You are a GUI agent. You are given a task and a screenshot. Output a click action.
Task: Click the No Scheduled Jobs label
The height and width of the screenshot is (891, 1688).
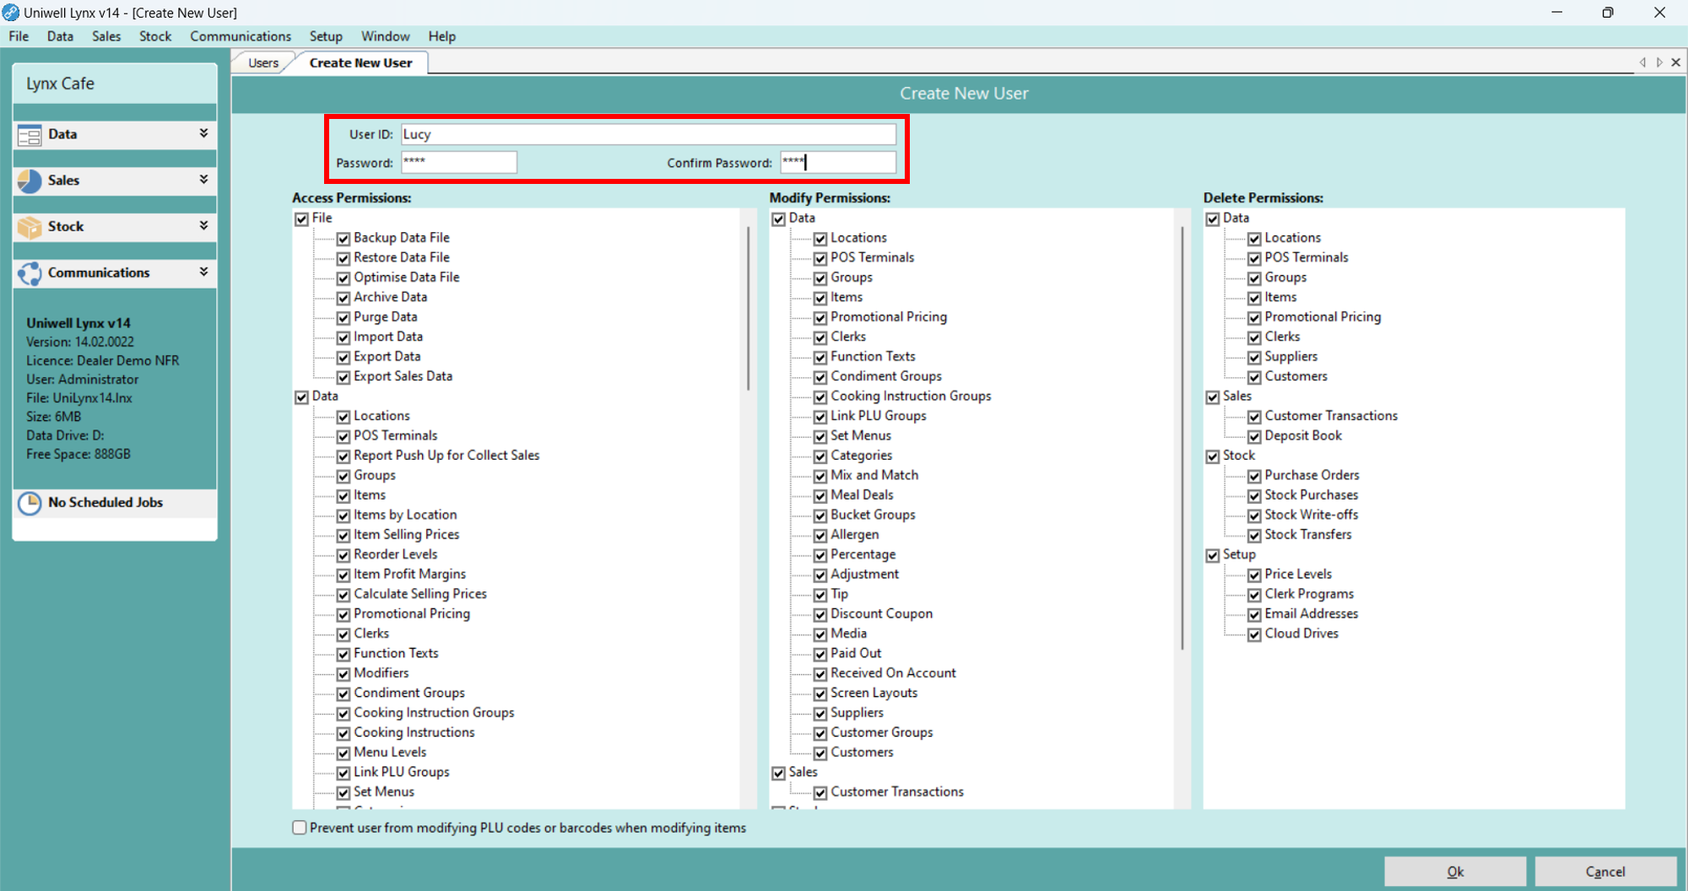pos(105,502)
